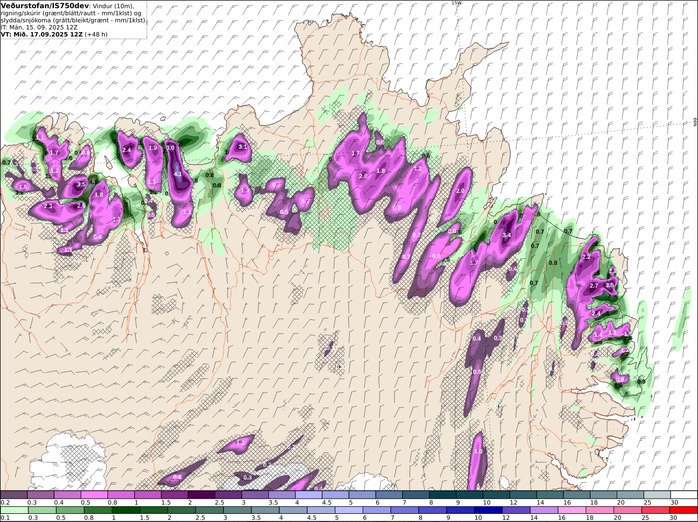Select the red-pink 25–30 rain swatch

pos(656,510)
